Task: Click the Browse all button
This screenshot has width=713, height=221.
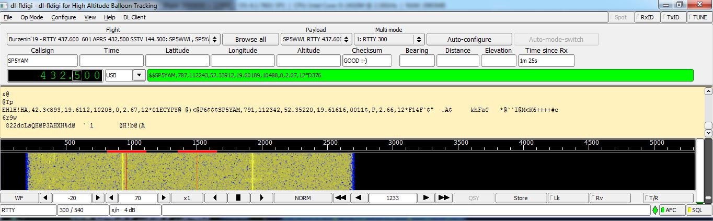Action: (250, 39)
